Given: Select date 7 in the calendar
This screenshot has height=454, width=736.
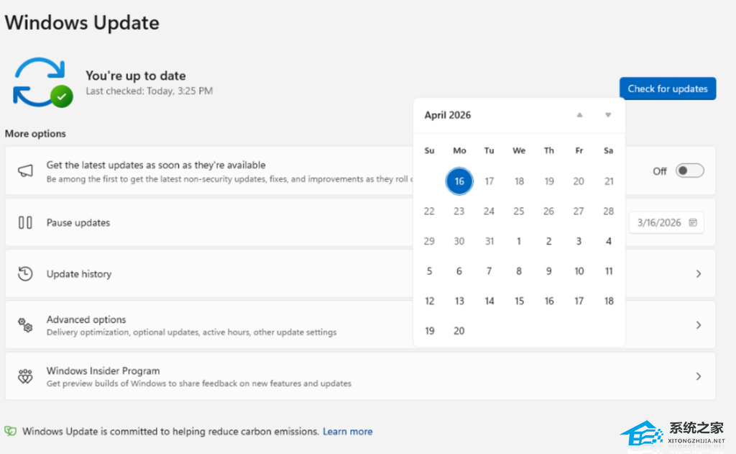Looking at the screenshot, I should coord(489,271).
